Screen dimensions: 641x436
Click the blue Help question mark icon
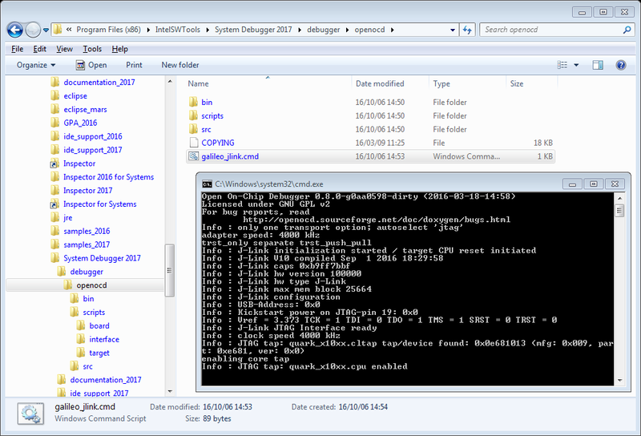click(x=620, y=65)
